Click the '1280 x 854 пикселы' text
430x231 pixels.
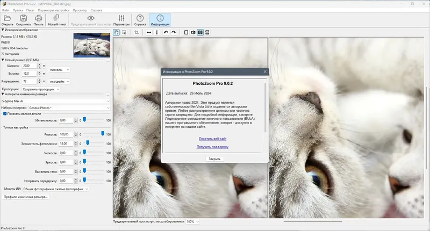pyautogui.click(x=15, y=48)
